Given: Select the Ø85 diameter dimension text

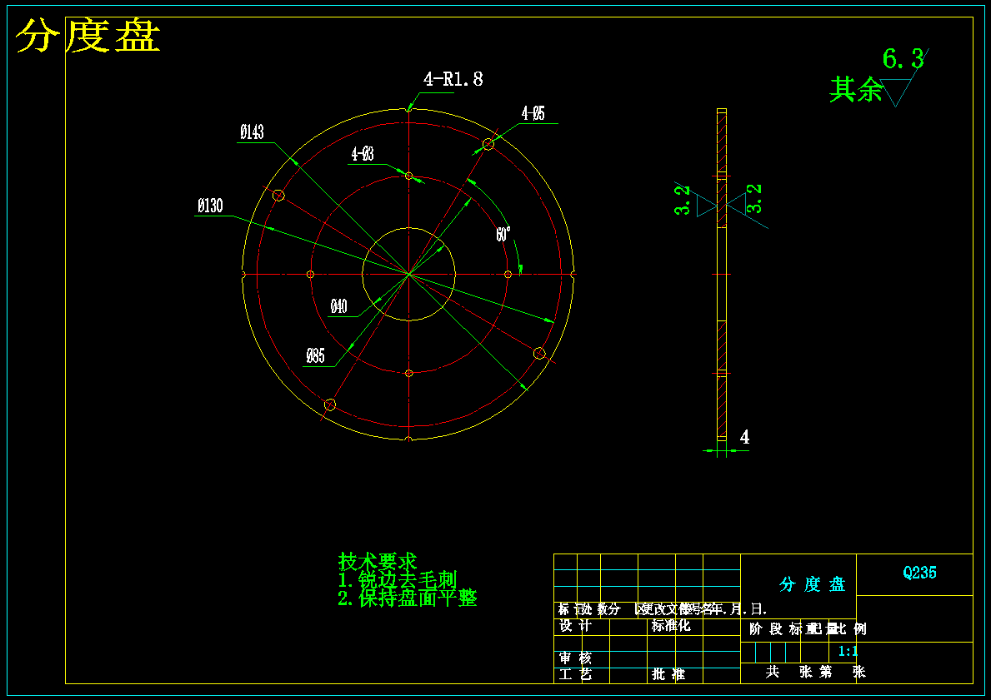Looking at the screenshot, I should [x=315, y=356].
